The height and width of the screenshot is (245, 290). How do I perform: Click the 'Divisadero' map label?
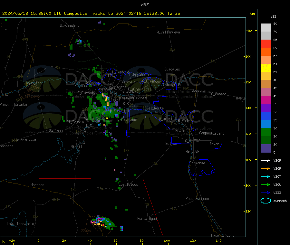(x=70, y=25)
